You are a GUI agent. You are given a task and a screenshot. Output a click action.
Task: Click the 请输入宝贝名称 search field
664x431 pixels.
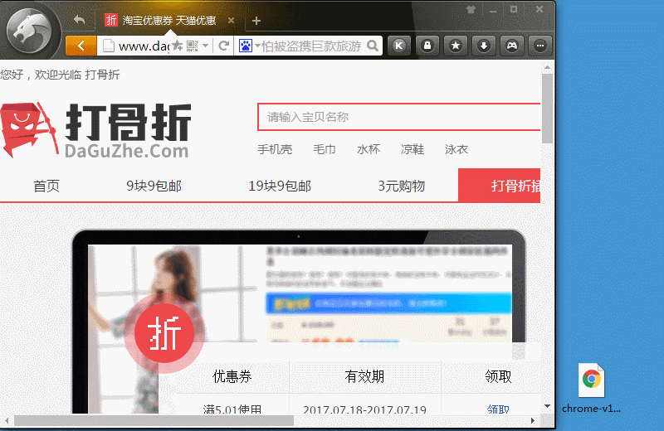[398, 117]
